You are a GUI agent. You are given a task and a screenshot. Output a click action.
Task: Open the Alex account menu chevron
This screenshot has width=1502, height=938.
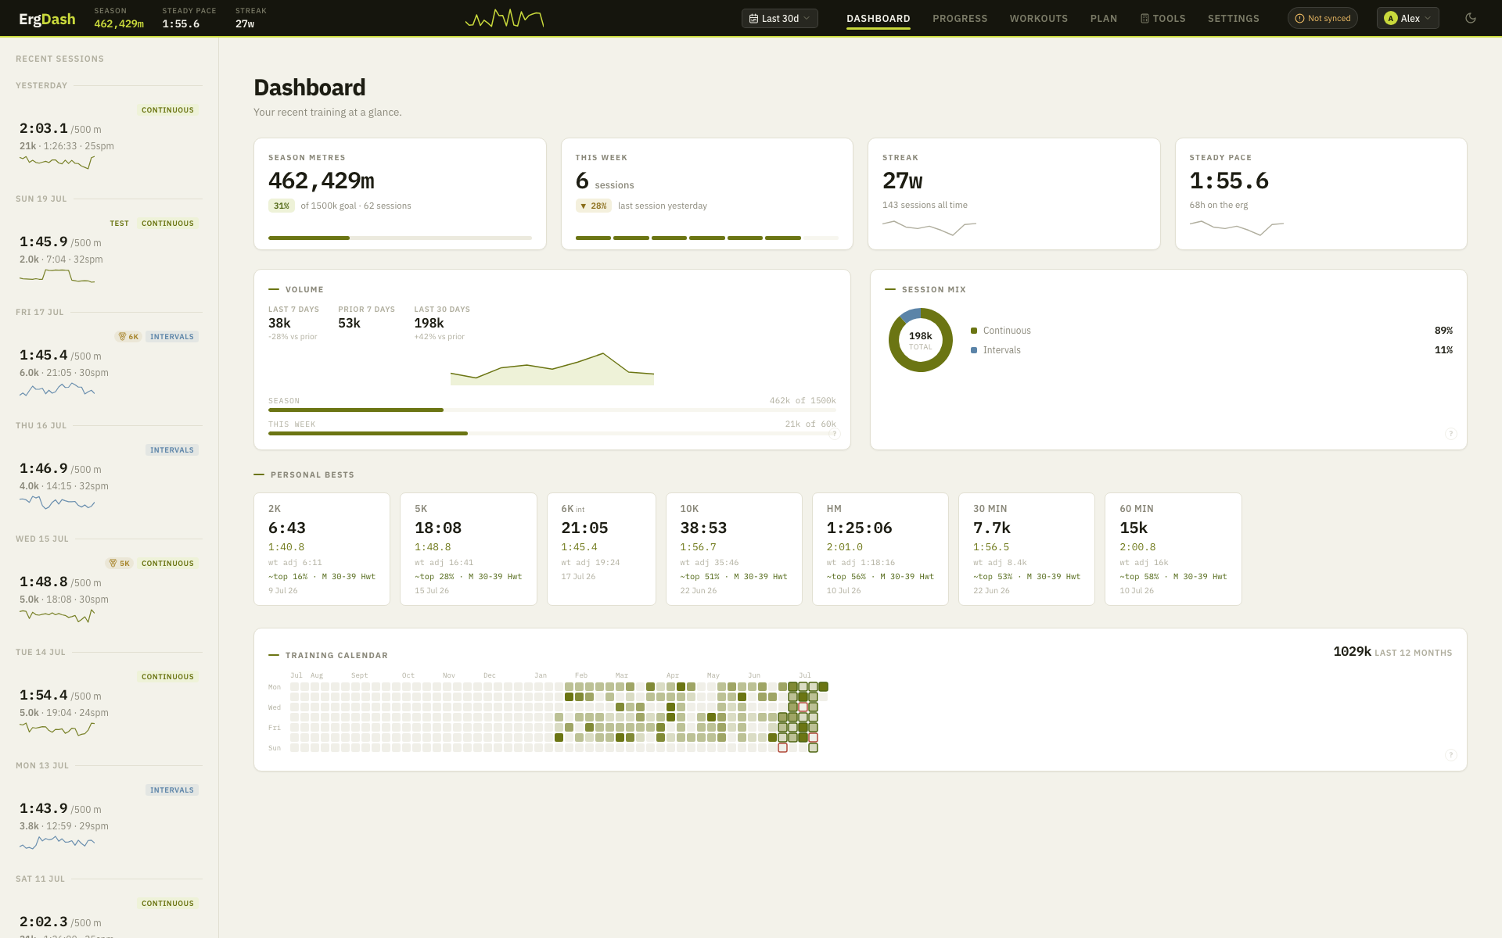[1428, 19]
